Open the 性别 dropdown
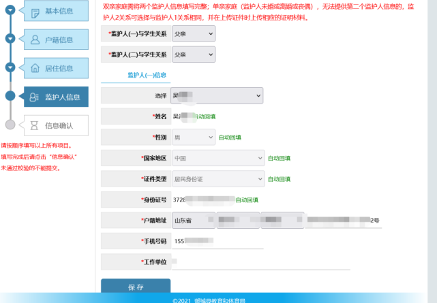This screenshot has height=303, width=437. [x=194, y=137]
